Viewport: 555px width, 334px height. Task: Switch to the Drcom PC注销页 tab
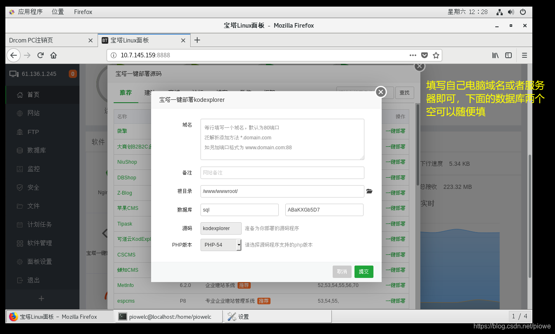(x=51, y=40)
